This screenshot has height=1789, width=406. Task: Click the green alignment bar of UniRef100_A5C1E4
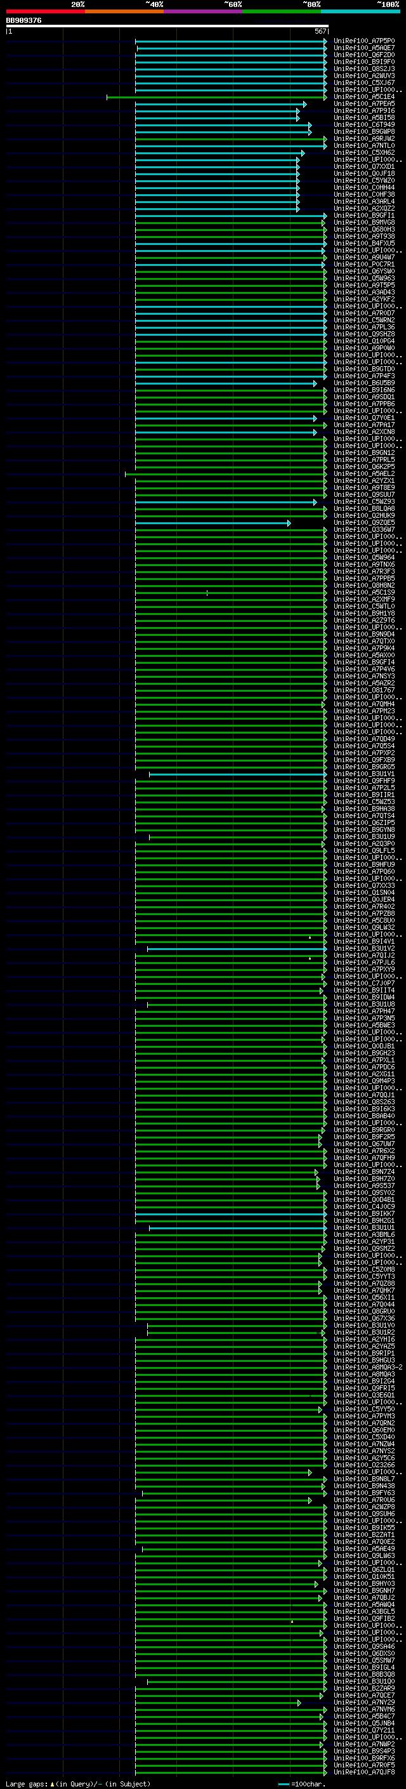tap(216, 98)
